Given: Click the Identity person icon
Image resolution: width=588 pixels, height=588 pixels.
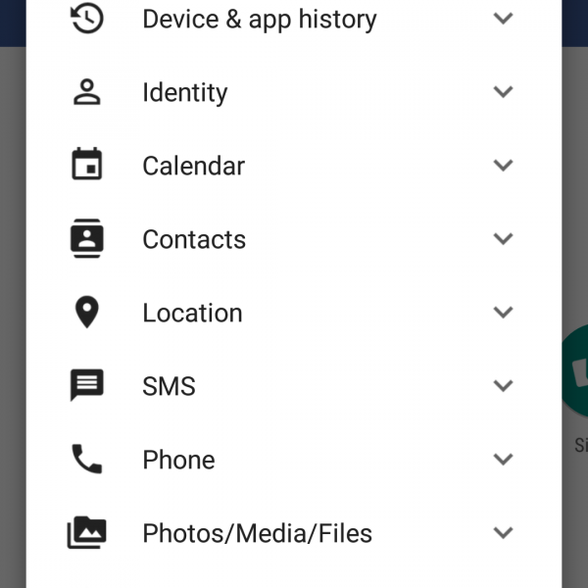Looking at the screenshot, I should (x=87, y=92).
